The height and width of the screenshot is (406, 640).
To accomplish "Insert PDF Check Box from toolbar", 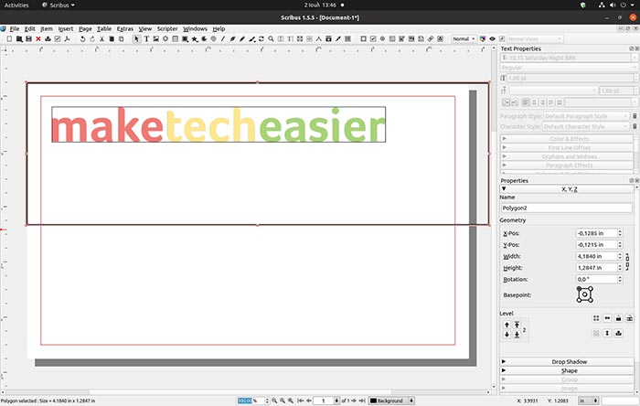I will coord(373,38).
